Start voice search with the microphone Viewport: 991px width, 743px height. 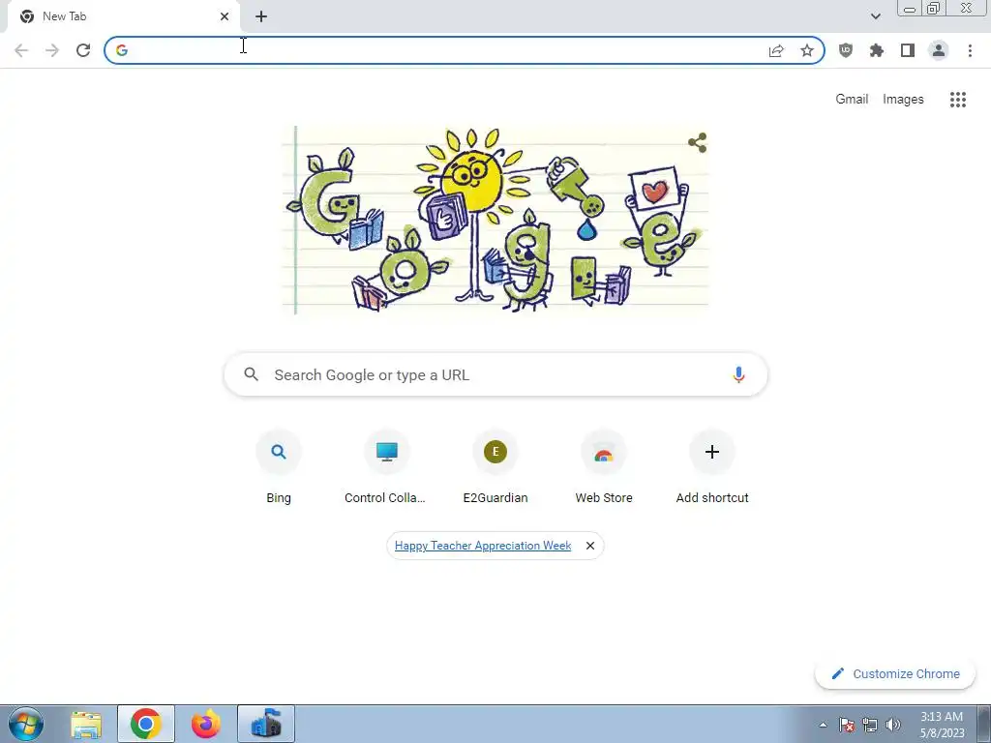pos(738,374)
